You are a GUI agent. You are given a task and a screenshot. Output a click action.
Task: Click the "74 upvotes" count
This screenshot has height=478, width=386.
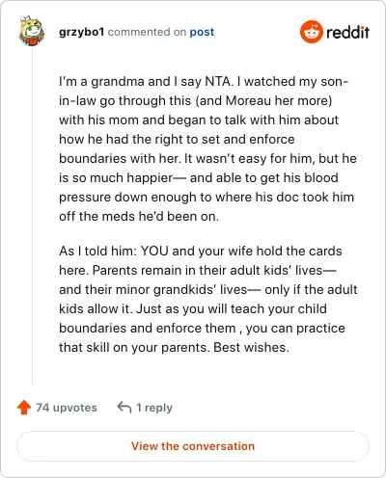67,408
